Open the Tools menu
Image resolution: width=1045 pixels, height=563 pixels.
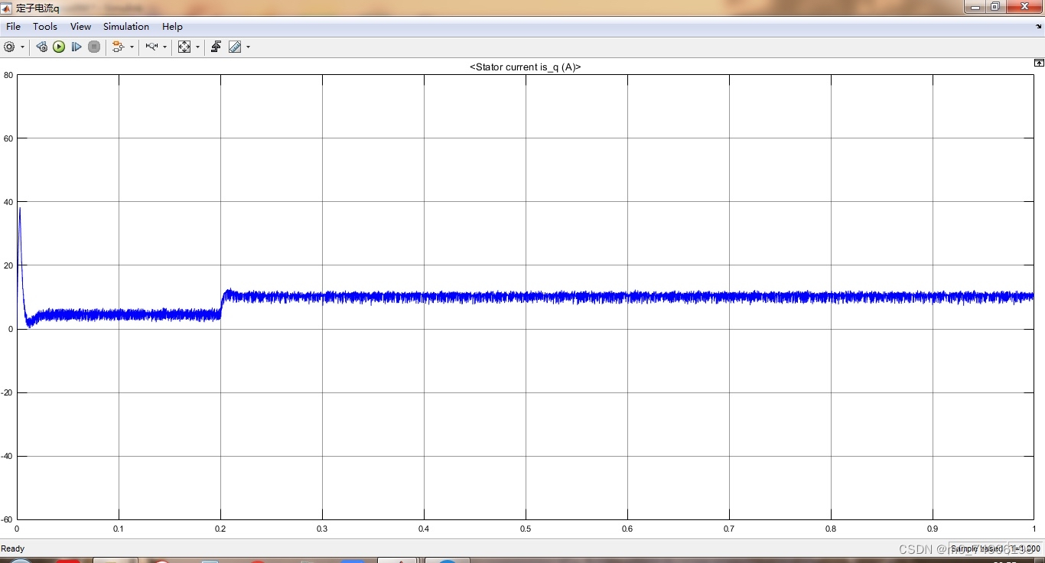click(45, 26)
